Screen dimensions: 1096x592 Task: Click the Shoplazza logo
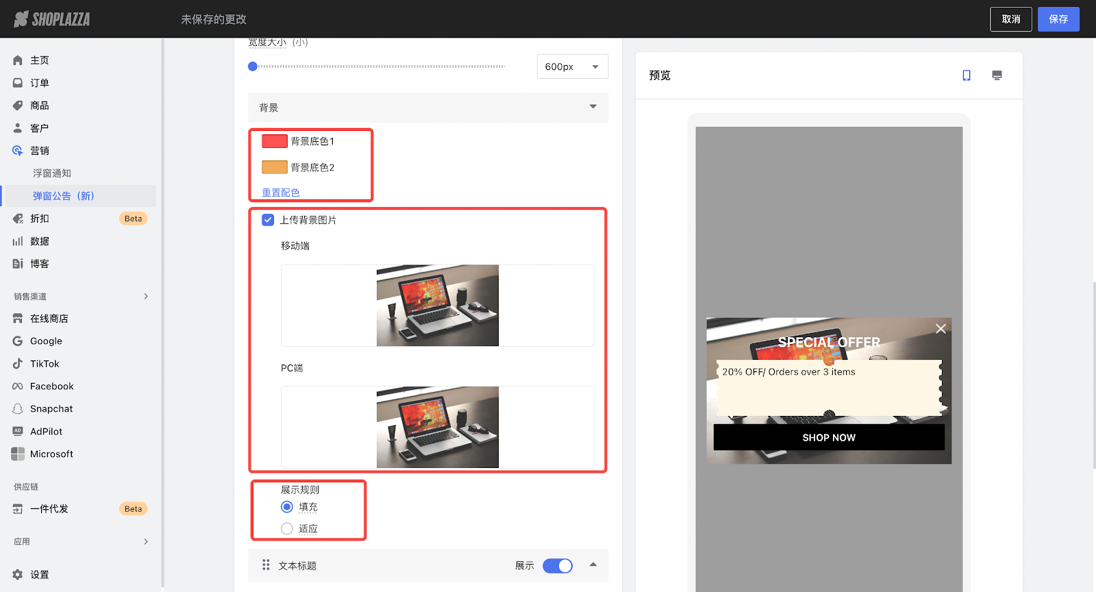[x=52, y=19]
